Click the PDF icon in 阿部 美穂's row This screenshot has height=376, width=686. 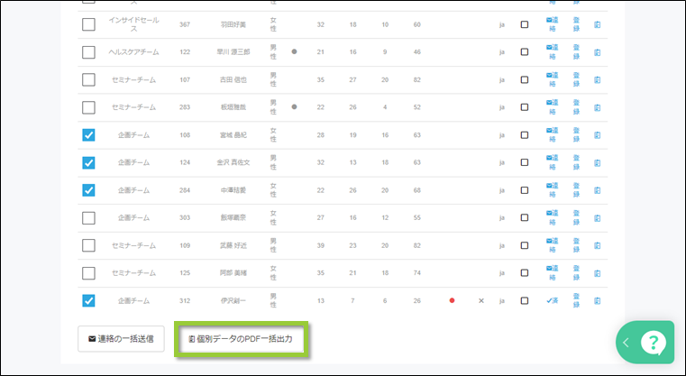597,272
